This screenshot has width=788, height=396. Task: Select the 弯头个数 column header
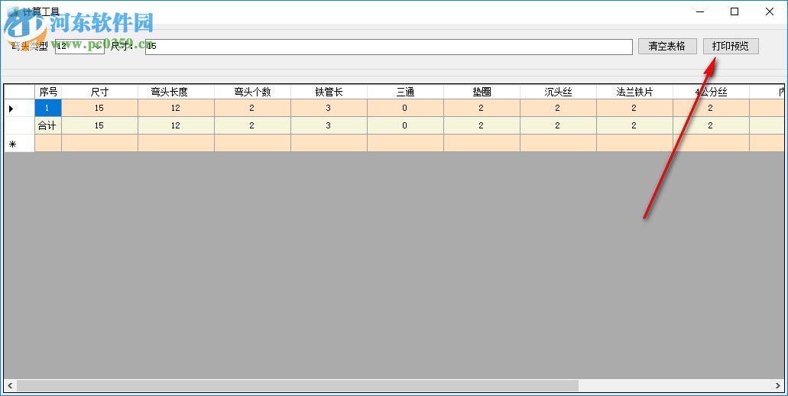point(252,92)
